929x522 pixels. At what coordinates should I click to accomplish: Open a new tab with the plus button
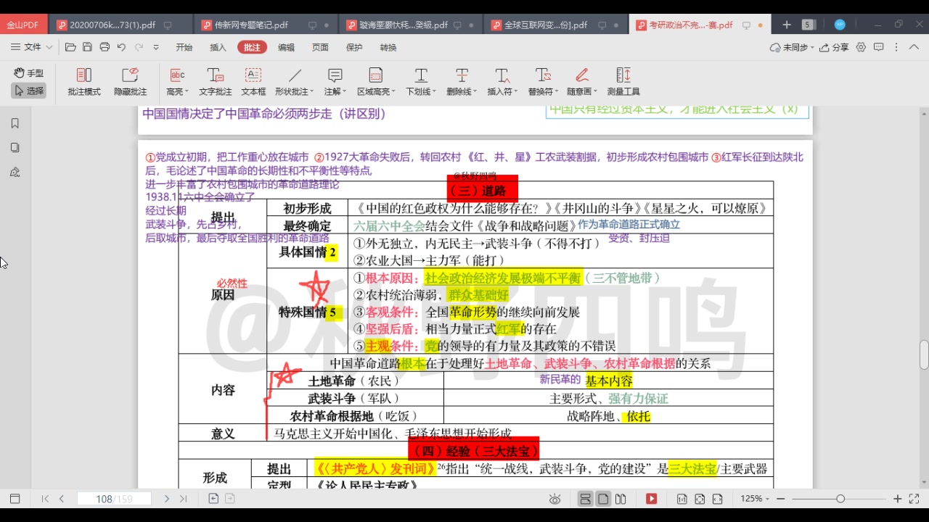pos(787,25)
